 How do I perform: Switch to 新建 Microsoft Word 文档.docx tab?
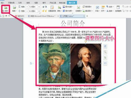click(42, 16)
